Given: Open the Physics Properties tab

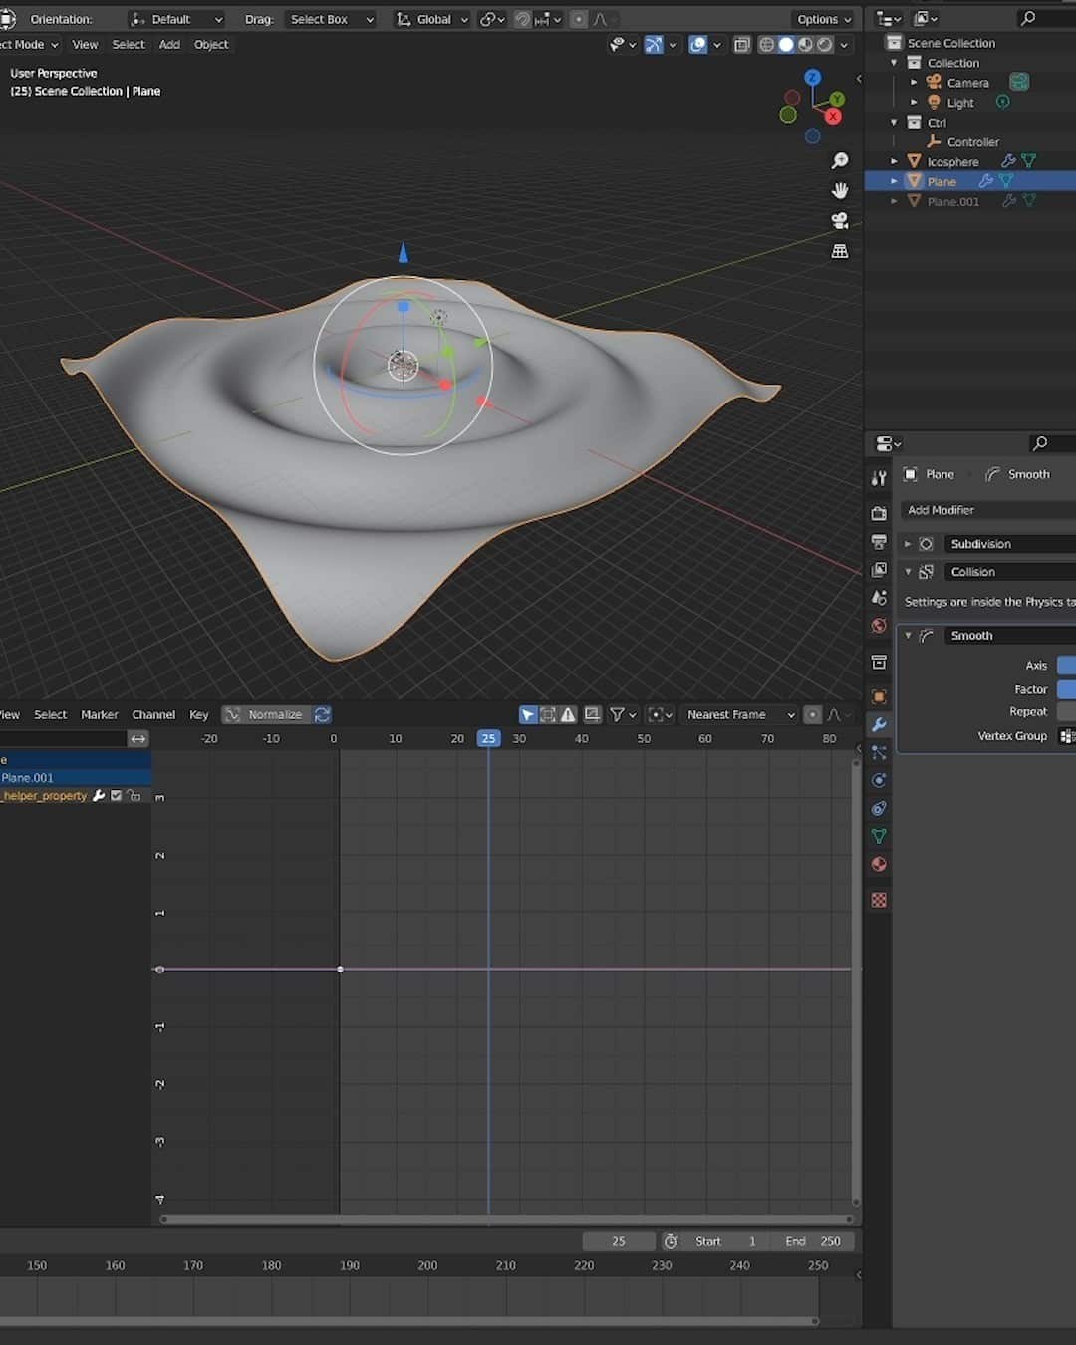Looking at the screenshot, I should coord(878,809).
